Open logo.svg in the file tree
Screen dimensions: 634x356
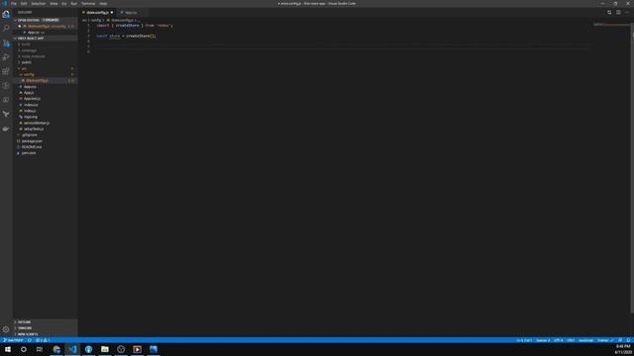pos(31,117)
